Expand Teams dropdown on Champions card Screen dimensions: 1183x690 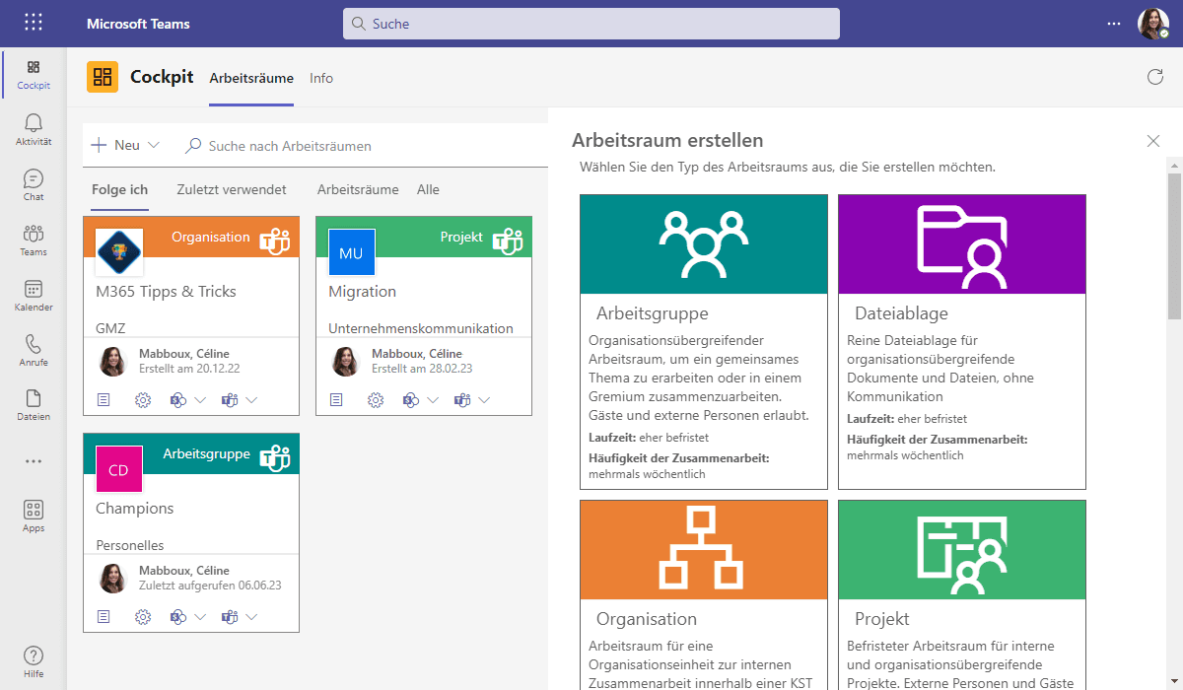[x=251, y=616]
